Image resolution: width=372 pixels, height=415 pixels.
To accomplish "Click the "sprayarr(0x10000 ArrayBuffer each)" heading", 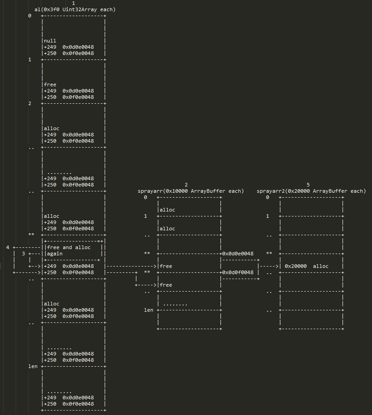I will pos(190,191).
